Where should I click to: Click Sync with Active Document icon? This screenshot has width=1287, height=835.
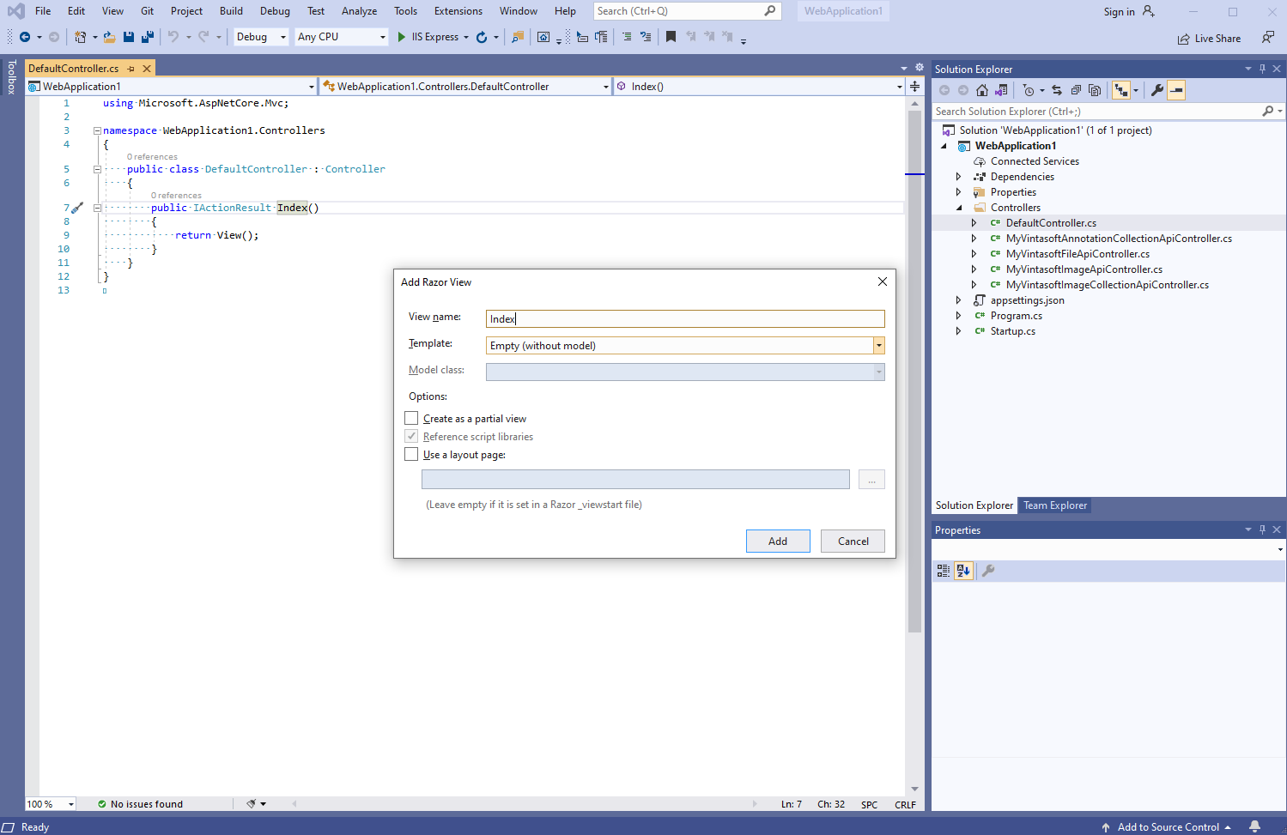pyautogui.click(x=1057, y=90)
